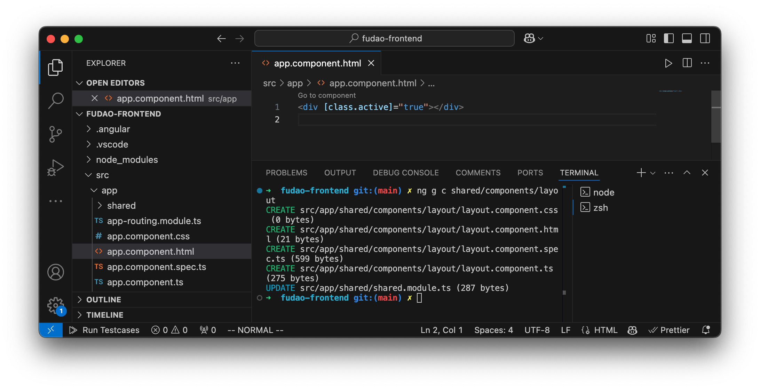Create a new terminal with the plus icon
760x389 pixels.
(641, 173)
